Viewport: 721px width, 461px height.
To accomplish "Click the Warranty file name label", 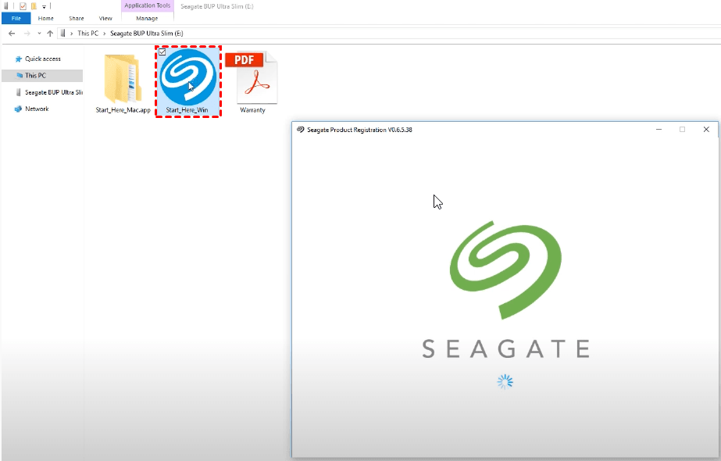I will click(x=252, y=110).
